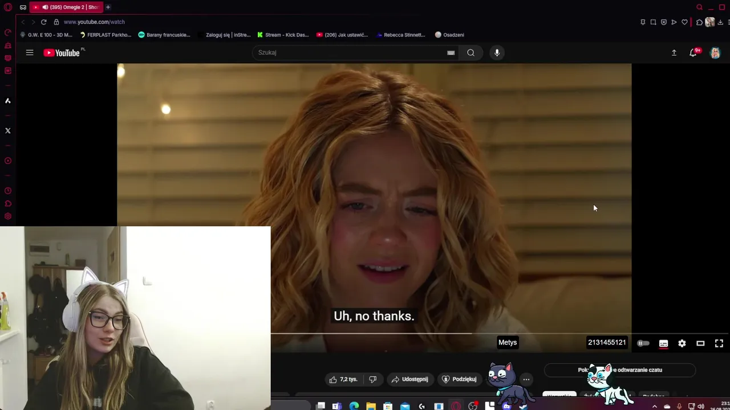This screenshot has height=410, width=730.
Task: Open video player settings gear
Action: [x=682, y=343]
